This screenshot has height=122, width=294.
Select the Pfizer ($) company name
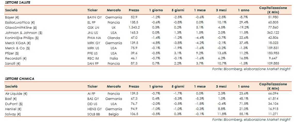tap(11, 53)
